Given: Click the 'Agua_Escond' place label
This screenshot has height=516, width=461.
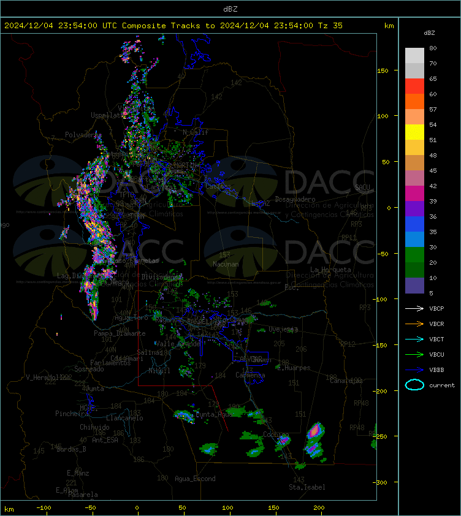Looking at the screenshot, I should click(196, 479).
